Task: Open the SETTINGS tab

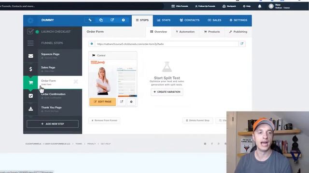Action: click(238, 20)
